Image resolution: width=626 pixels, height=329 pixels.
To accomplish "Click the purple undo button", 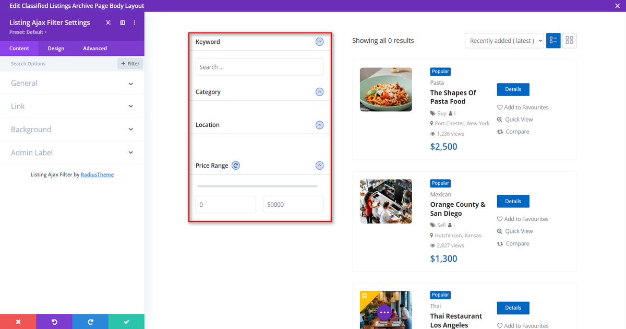I will 54,322.
